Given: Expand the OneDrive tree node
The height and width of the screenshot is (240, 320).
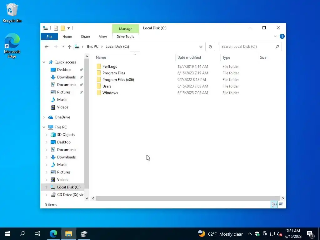Looking at the screenshot, I should [x=44, y=117].
